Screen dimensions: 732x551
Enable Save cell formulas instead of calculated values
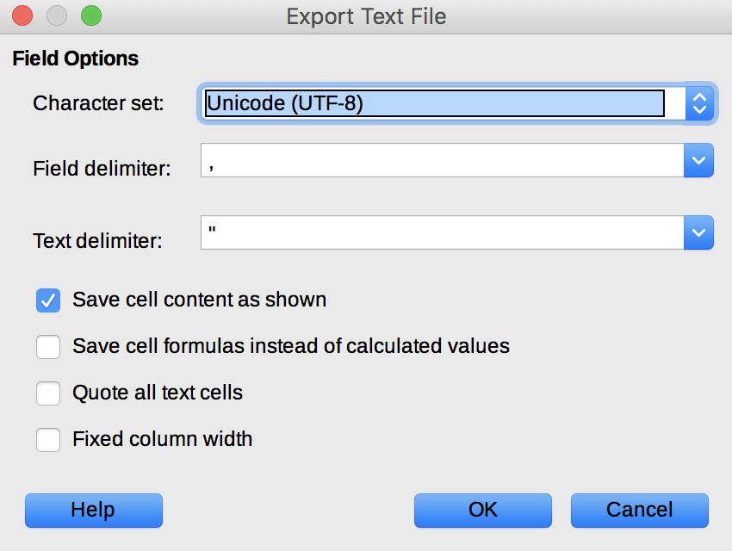(x=48, y=347)
